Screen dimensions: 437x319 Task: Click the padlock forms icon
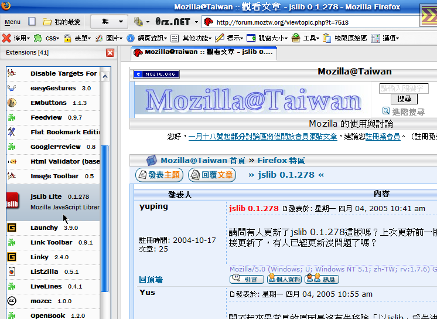67,38
